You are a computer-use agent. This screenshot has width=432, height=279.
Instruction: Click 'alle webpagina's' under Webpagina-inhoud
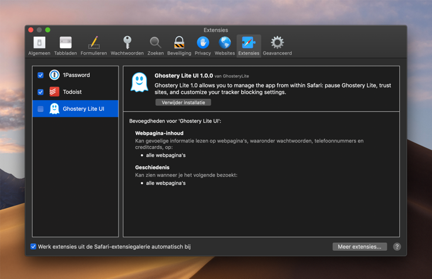(x=166, y=155)
